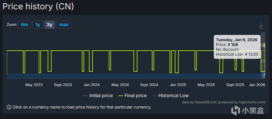Image resolution: width=272 pixels, height=119 pixels.
Task: Click the Sept 2024 axis label
Action: tap(149, 85)
